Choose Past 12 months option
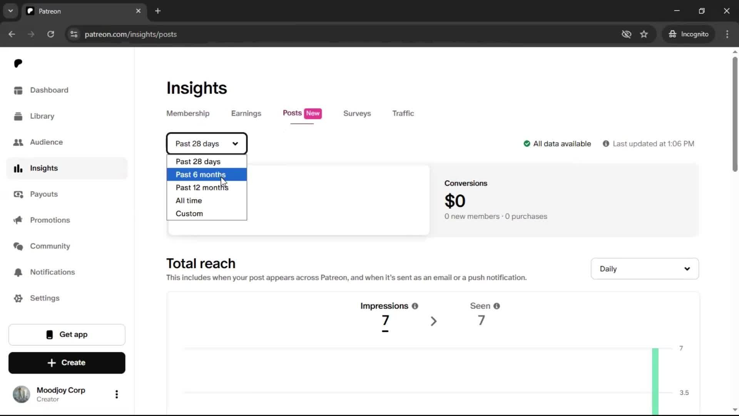739x416 pixels. tap(207, 188)
